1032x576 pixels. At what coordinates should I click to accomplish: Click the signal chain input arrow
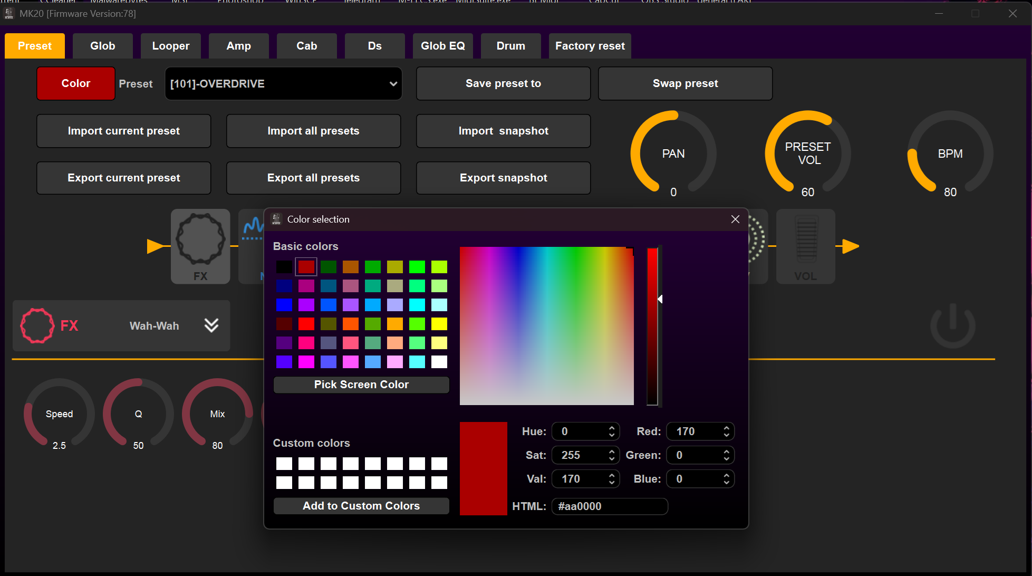pos(156,246)
